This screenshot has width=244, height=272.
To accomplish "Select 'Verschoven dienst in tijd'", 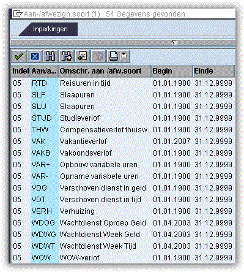I will point(100,200).
